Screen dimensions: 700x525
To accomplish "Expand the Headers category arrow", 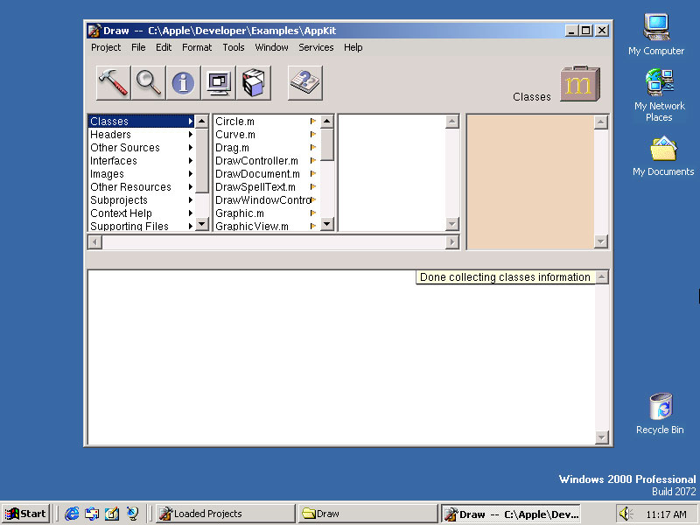I will [191, 135].
